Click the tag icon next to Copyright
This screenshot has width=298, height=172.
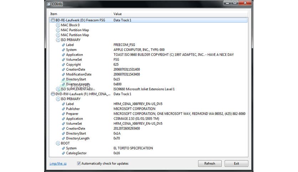tap(63, 65)
